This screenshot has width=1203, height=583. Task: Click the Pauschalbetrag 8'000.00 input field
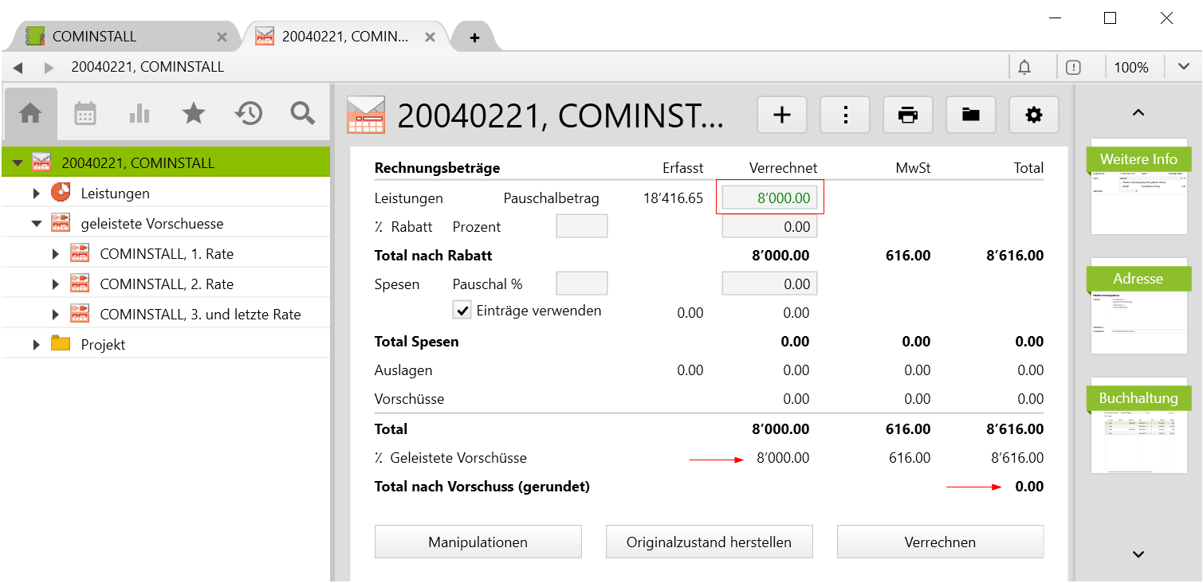pos(769,198)
